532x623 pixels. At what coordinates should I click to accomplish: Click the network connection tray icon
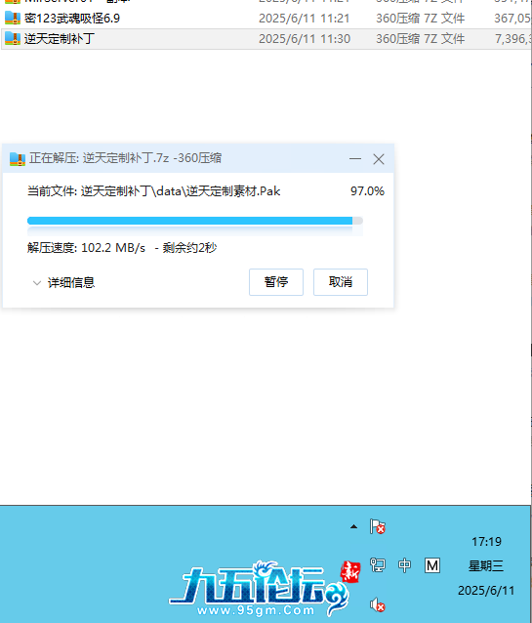coord(378,564)
